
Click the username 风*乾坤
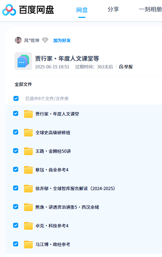pos(32,40)
